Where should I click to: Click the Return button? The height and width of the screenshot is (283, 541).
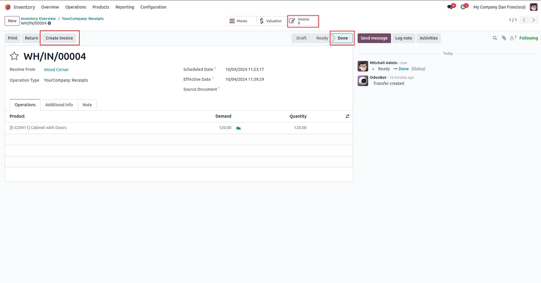click(x=32, y=38)
